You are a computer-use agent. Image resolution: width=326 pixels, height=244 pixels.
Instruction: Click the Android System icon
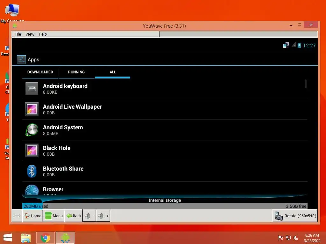point(32,130)
